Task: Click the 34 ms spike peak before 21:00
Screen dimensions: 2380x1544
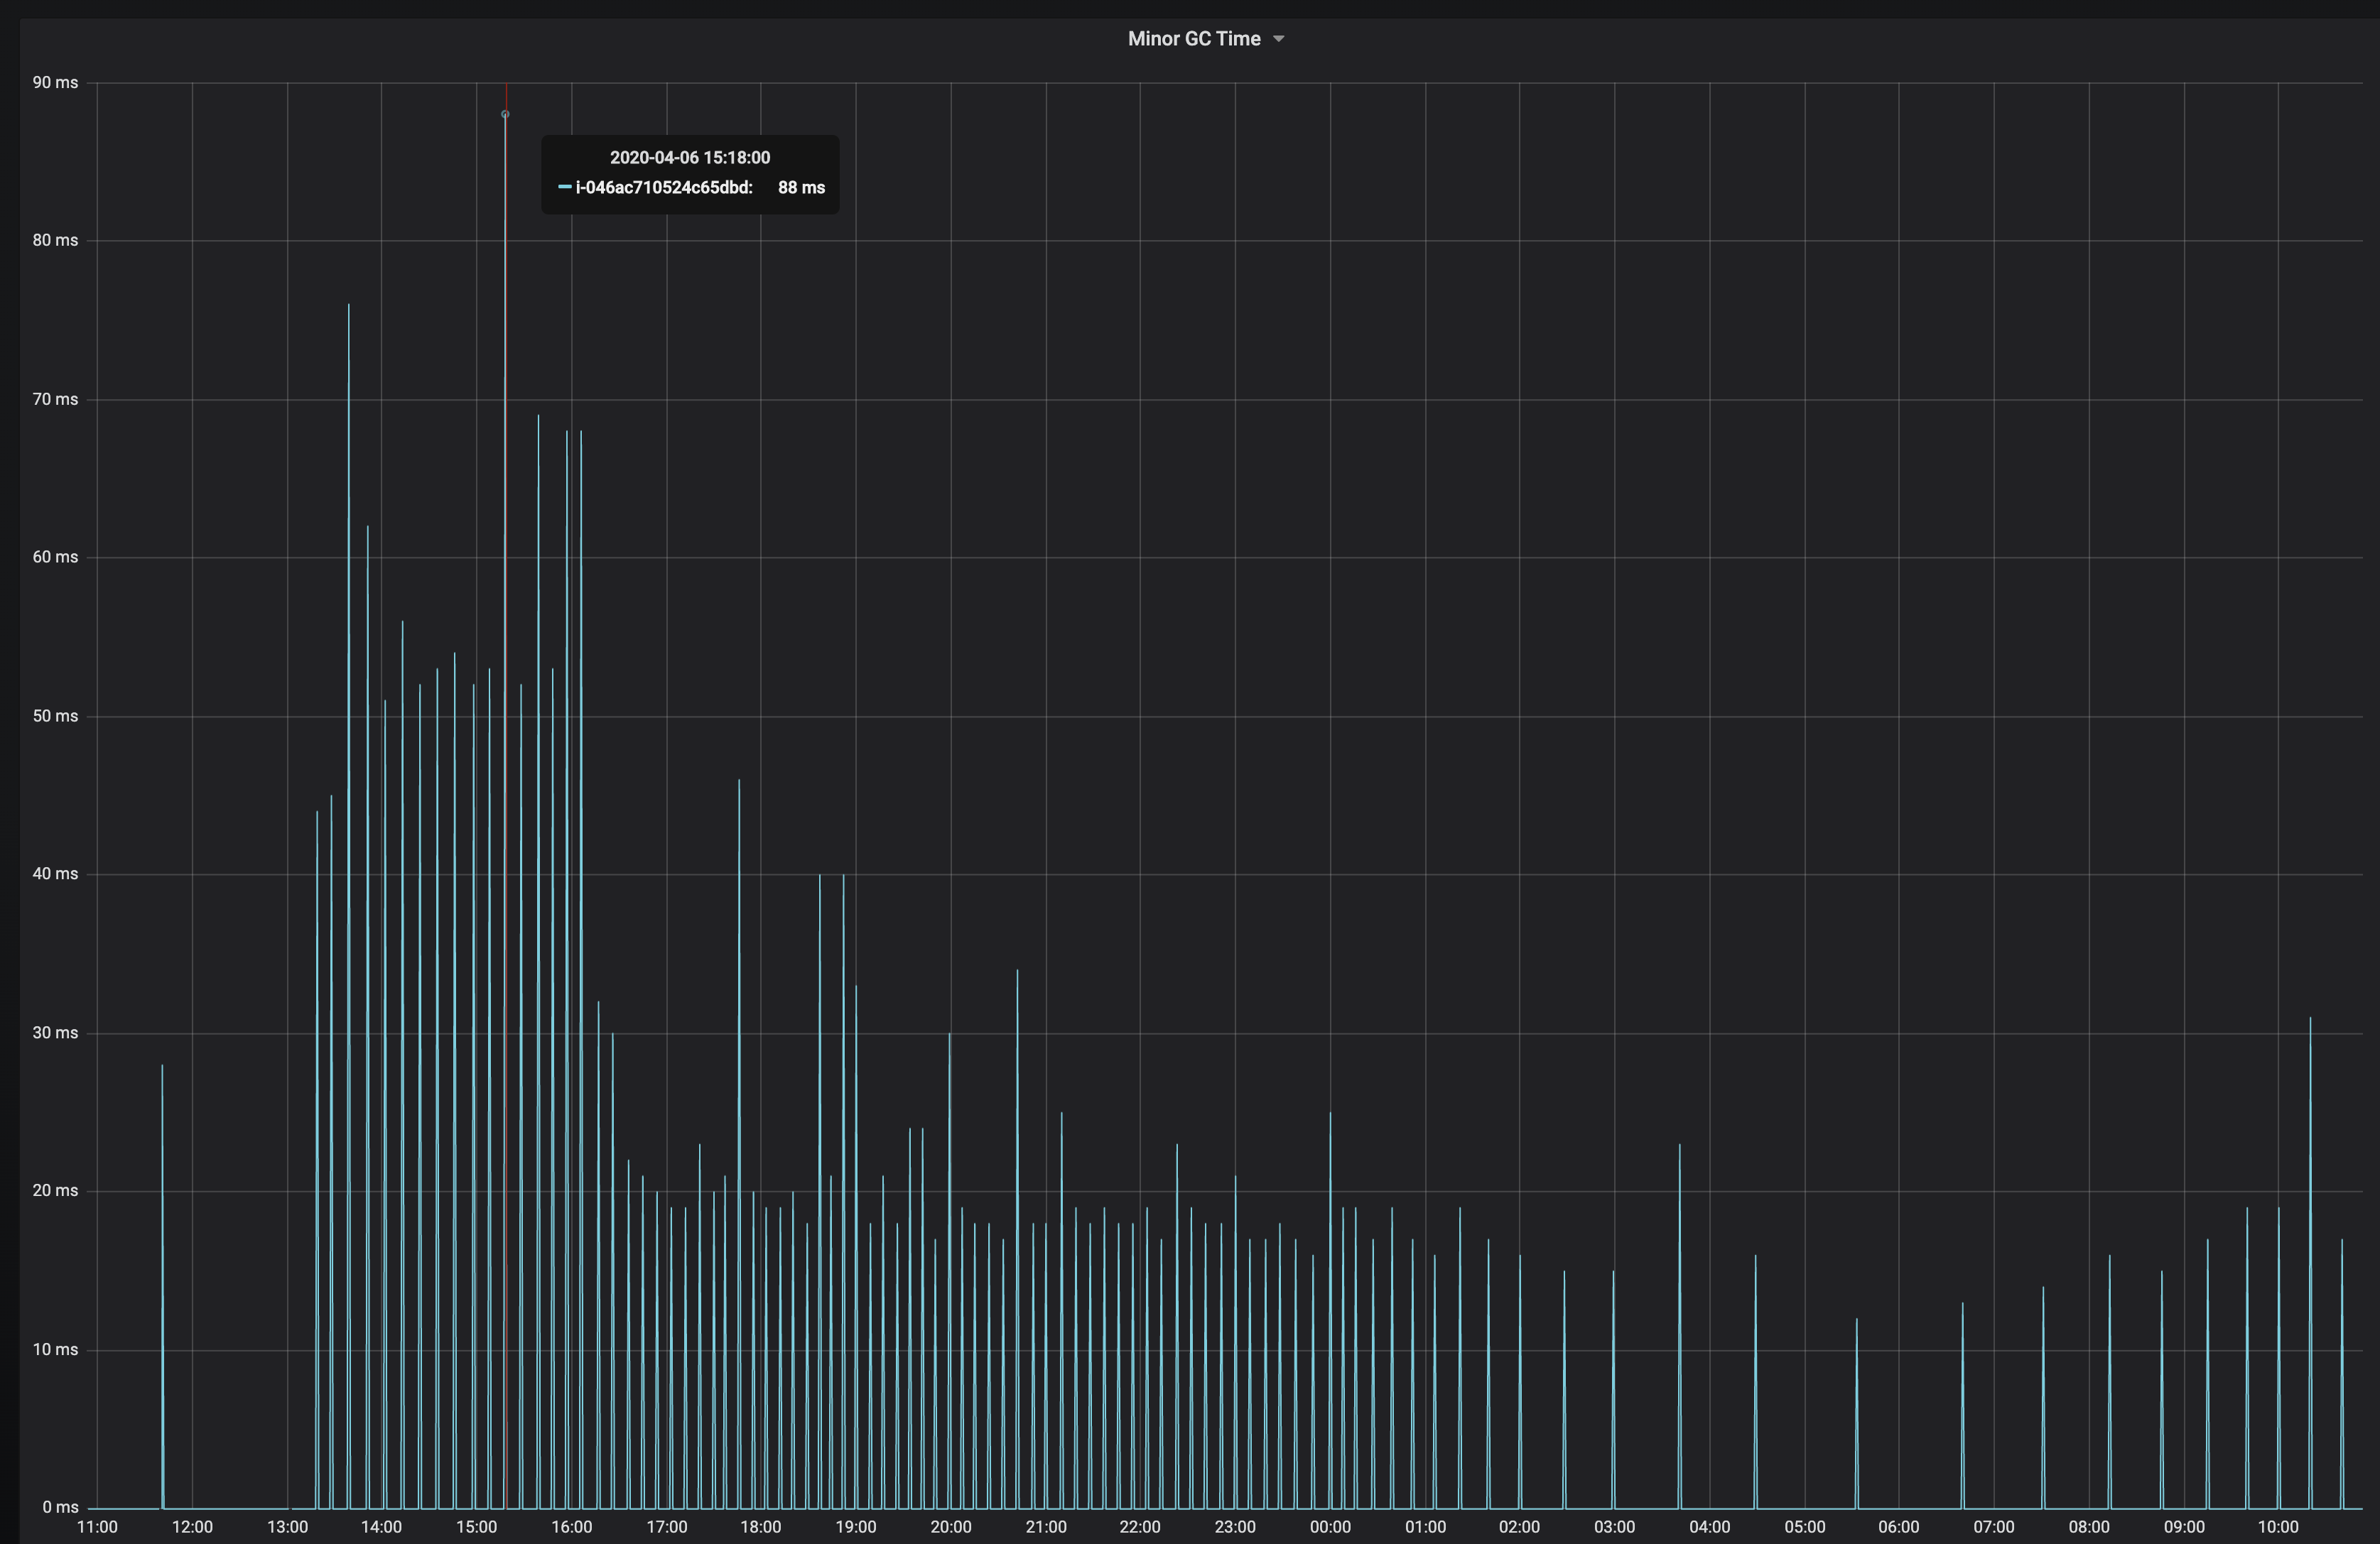Action: tap(1017, 972)
